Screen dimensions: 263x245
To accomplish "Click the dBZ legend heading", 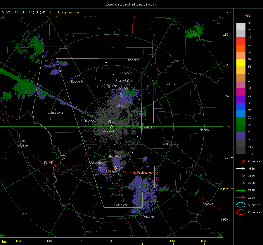I will coord(248,15).
